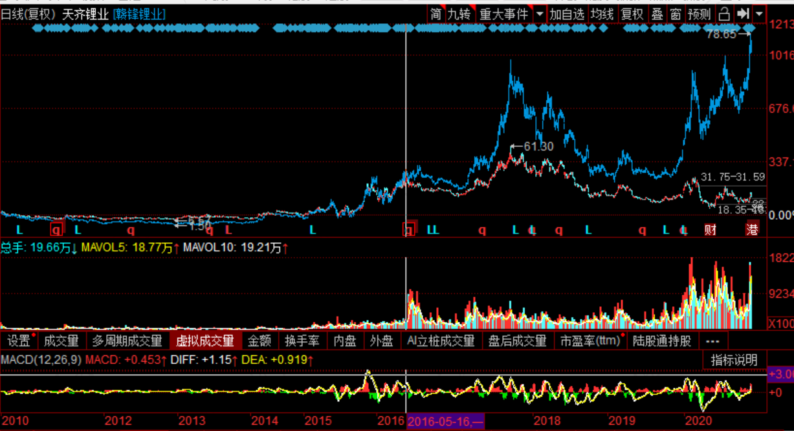Click the lock icon in the top toolbar
Viewport: 794px width, 431px height.
tap(725, 14)
